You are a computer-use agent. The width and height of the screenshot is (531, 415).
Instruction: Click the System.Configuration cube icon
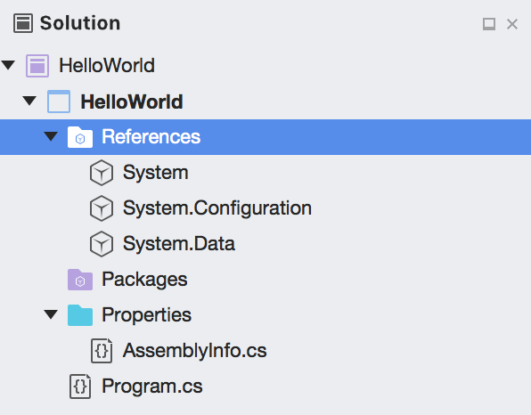(x=102, y=208)
